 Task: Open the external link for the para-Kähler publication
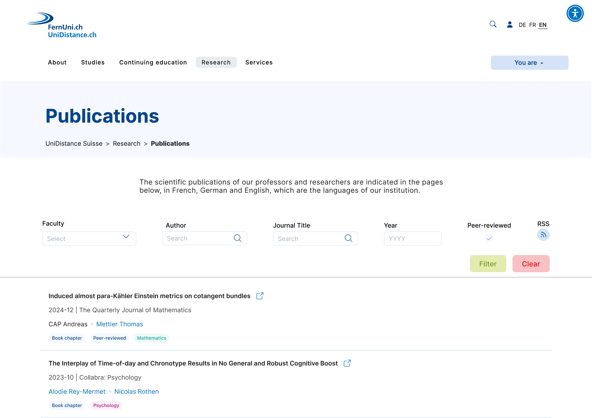(x=260, y=296)
